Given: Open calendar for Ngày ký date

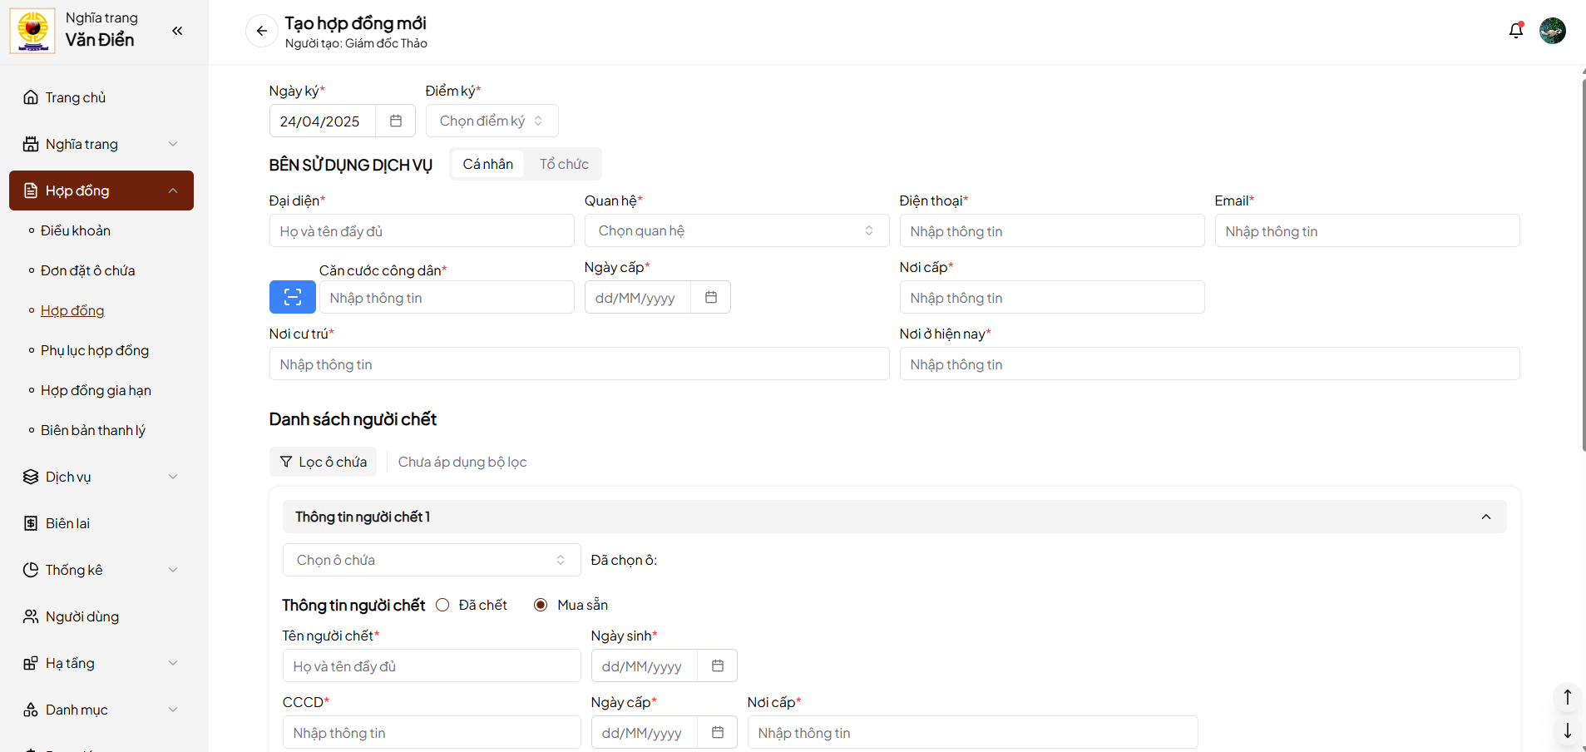Looking at the screenshot, I should pos(396,121).
